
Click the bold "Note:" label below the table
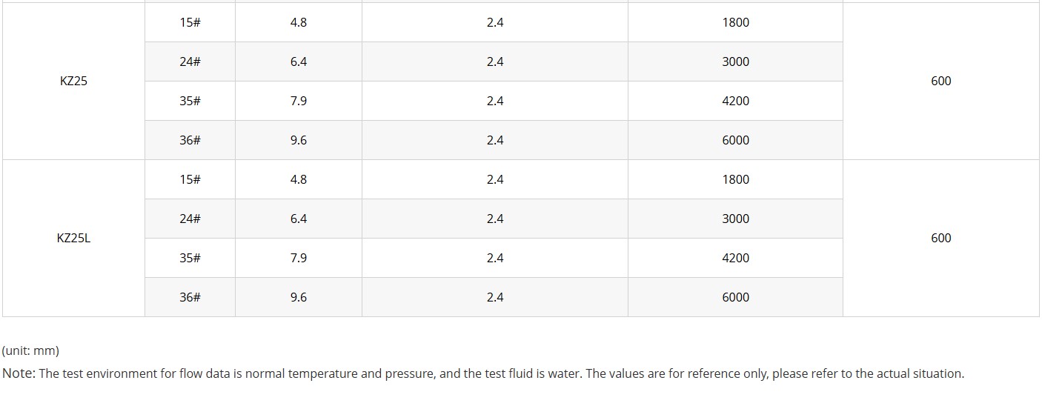click(19, 373)
